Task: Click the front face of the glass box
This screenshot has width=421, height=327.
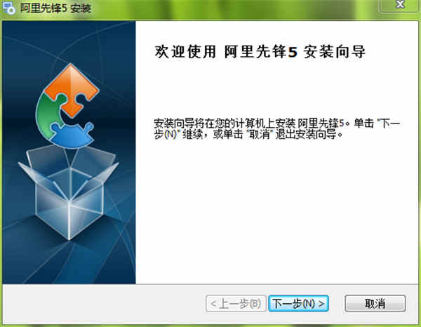Action: pos(53,212)
